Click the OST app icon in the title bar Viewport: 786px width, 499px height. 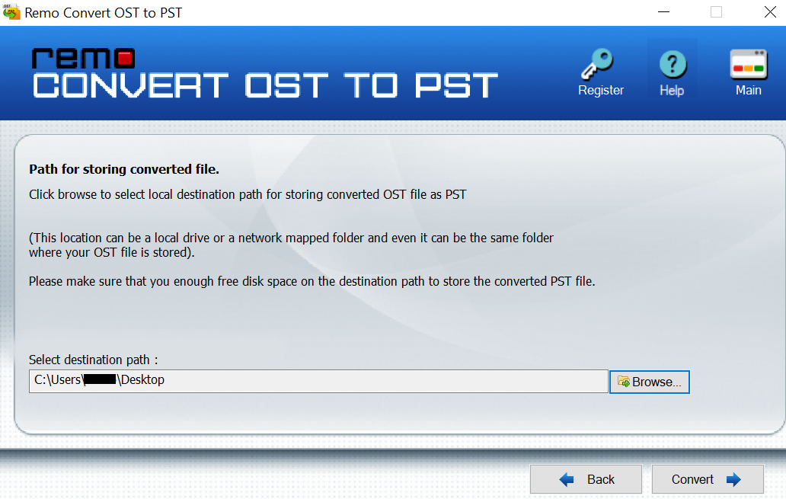click(12, 12)
